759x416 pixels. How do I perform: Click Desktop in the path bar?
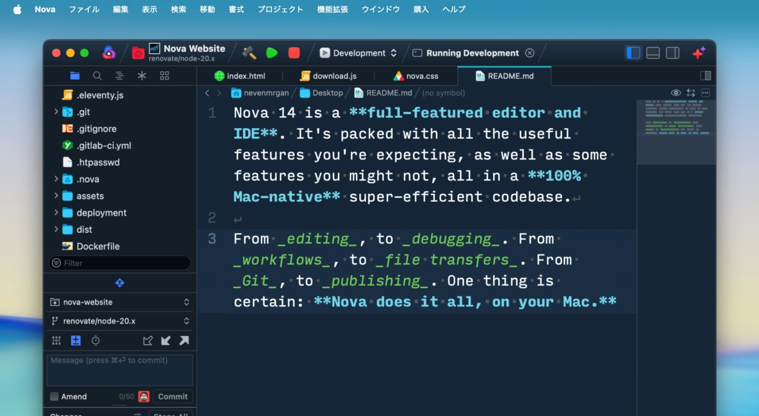pyautogui.click(x=321, y=93)
